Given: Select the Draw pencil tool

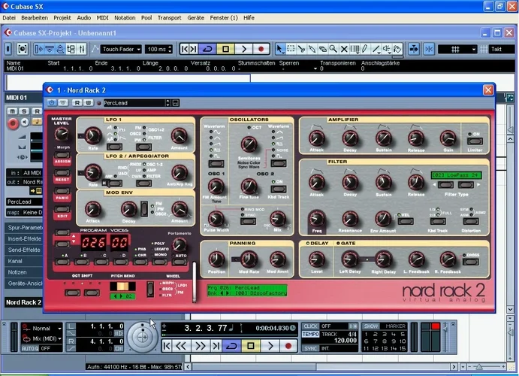Looking at the screenshot, I should (365, 49).
